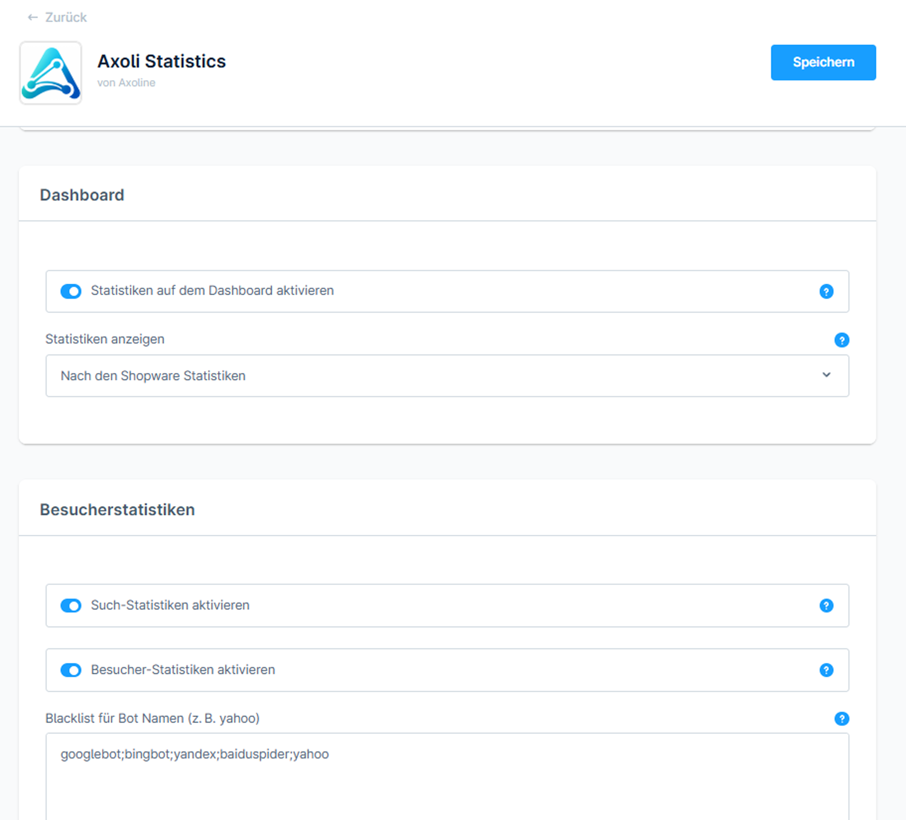
Task: Click the Axoli Statistics title
Action: [161, 61]
